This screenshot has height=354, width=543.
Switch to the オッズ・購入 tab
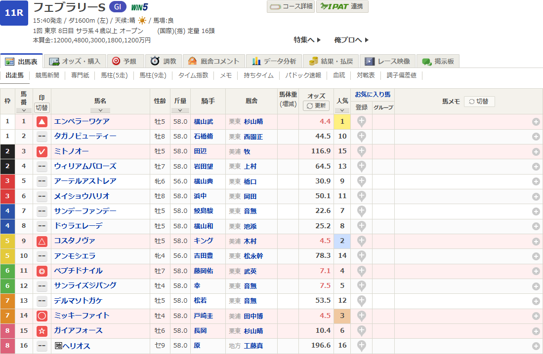(76, 61)
